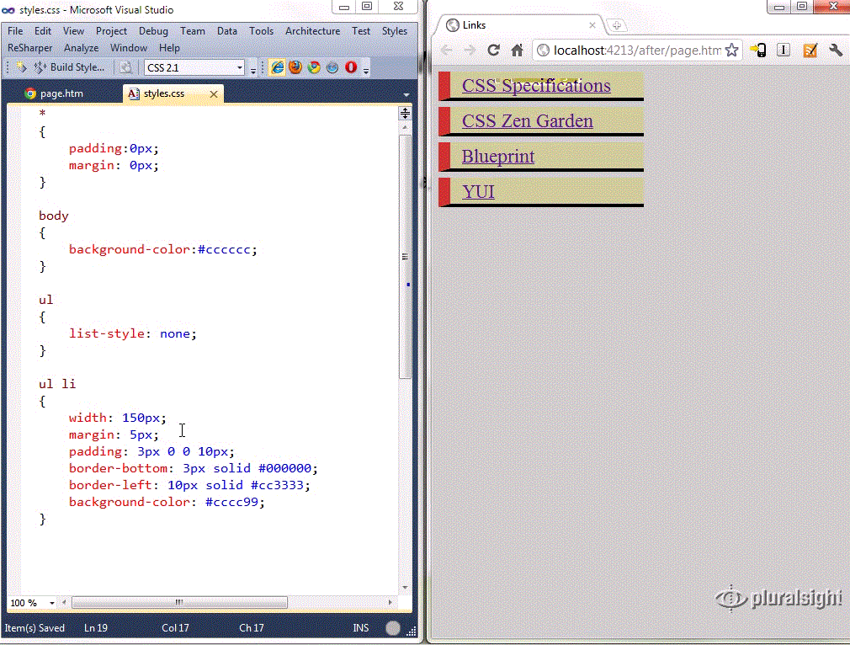Click the Home icon in the browser
The width and height of the screenshot is (850, 645).
pyautogui.click(x=517, y=50)
